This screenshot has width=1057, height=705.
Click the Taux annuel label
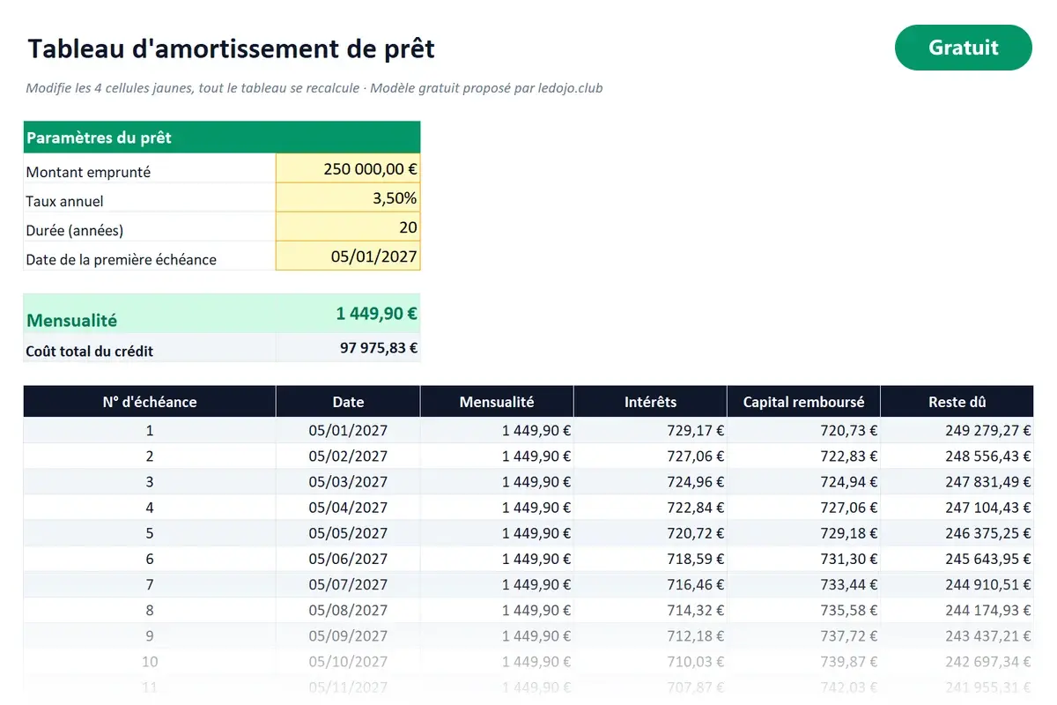click(x=64, y=201)
